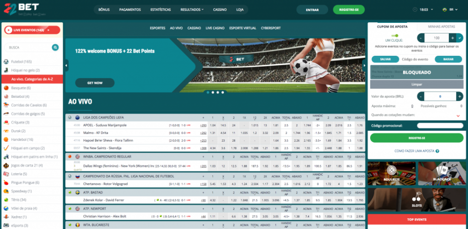Click the Entrar login button
This screenshot has height=229, width=468.
(x=311, y=10)
